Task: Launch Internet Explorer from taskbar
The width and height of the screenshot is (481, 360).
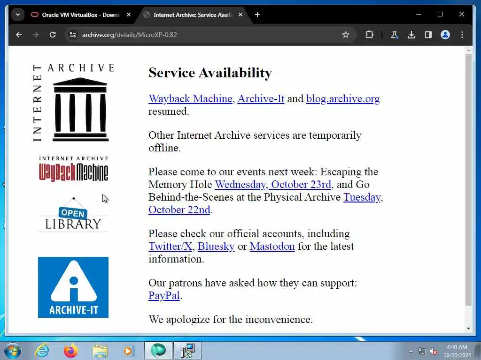Action: click(x=42, y=351)
